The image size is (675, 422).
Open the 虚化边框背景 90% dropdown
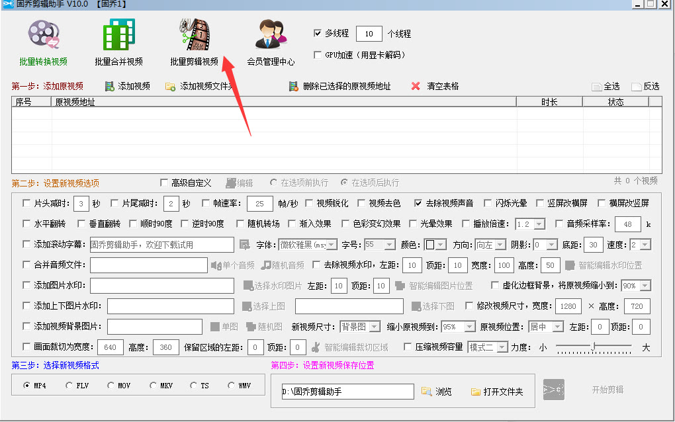click(645, 286)
